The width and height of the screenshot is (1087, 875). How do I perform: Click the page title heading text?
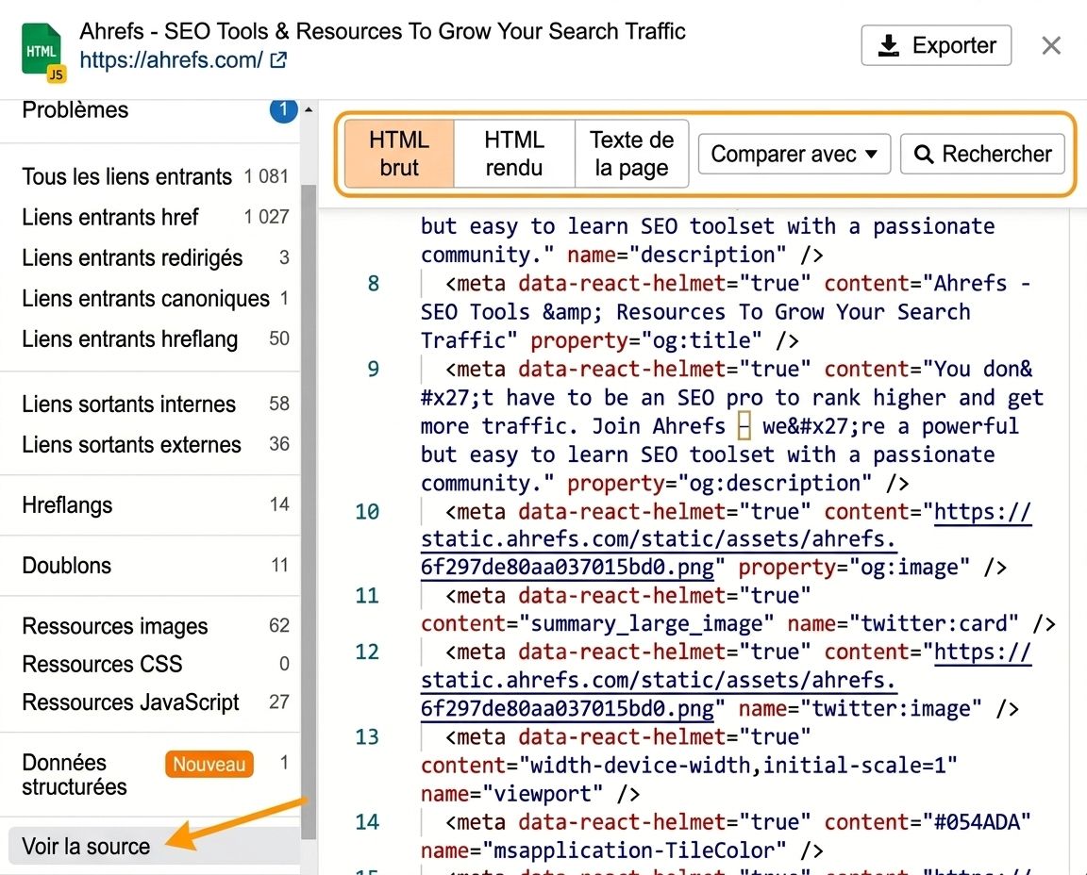tap(383, 31)
